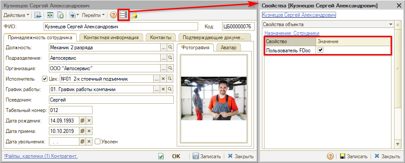Open the Должность magnifier icon

coord(170,48)
